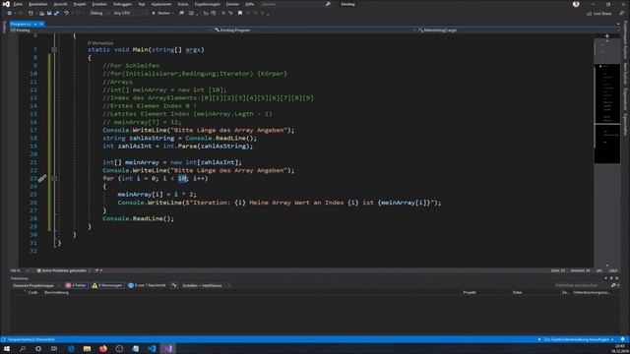The image size is (630, 354).
Task: Open the Erweiterungen menu
Action: [x=208, y=4]
